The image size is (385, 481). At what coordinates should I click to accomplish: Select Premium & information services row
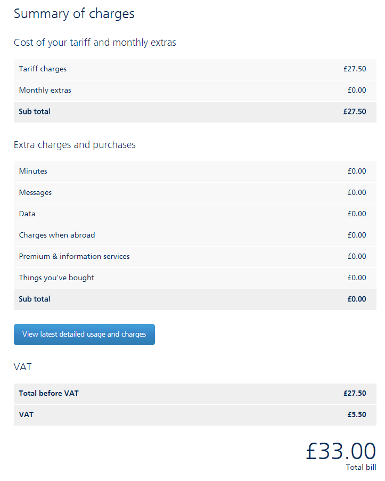(x=195, y=257)
